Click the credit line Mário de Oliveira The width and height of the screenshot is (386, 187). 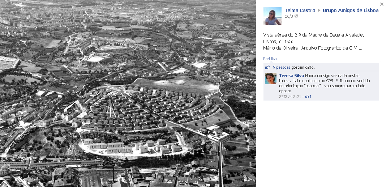click(x=313, y=48)
